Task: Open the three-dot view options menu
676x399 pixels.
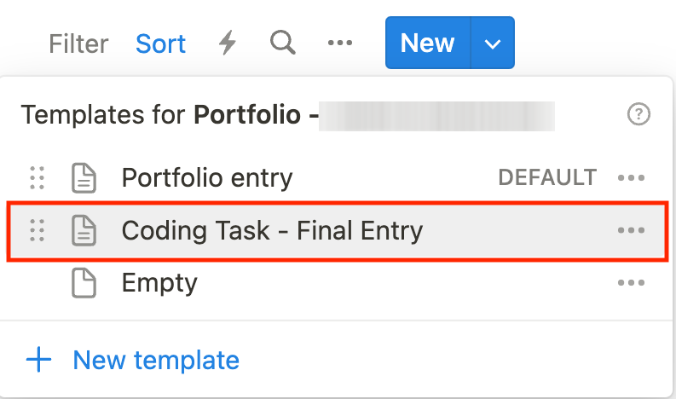Action: point(340,43)
